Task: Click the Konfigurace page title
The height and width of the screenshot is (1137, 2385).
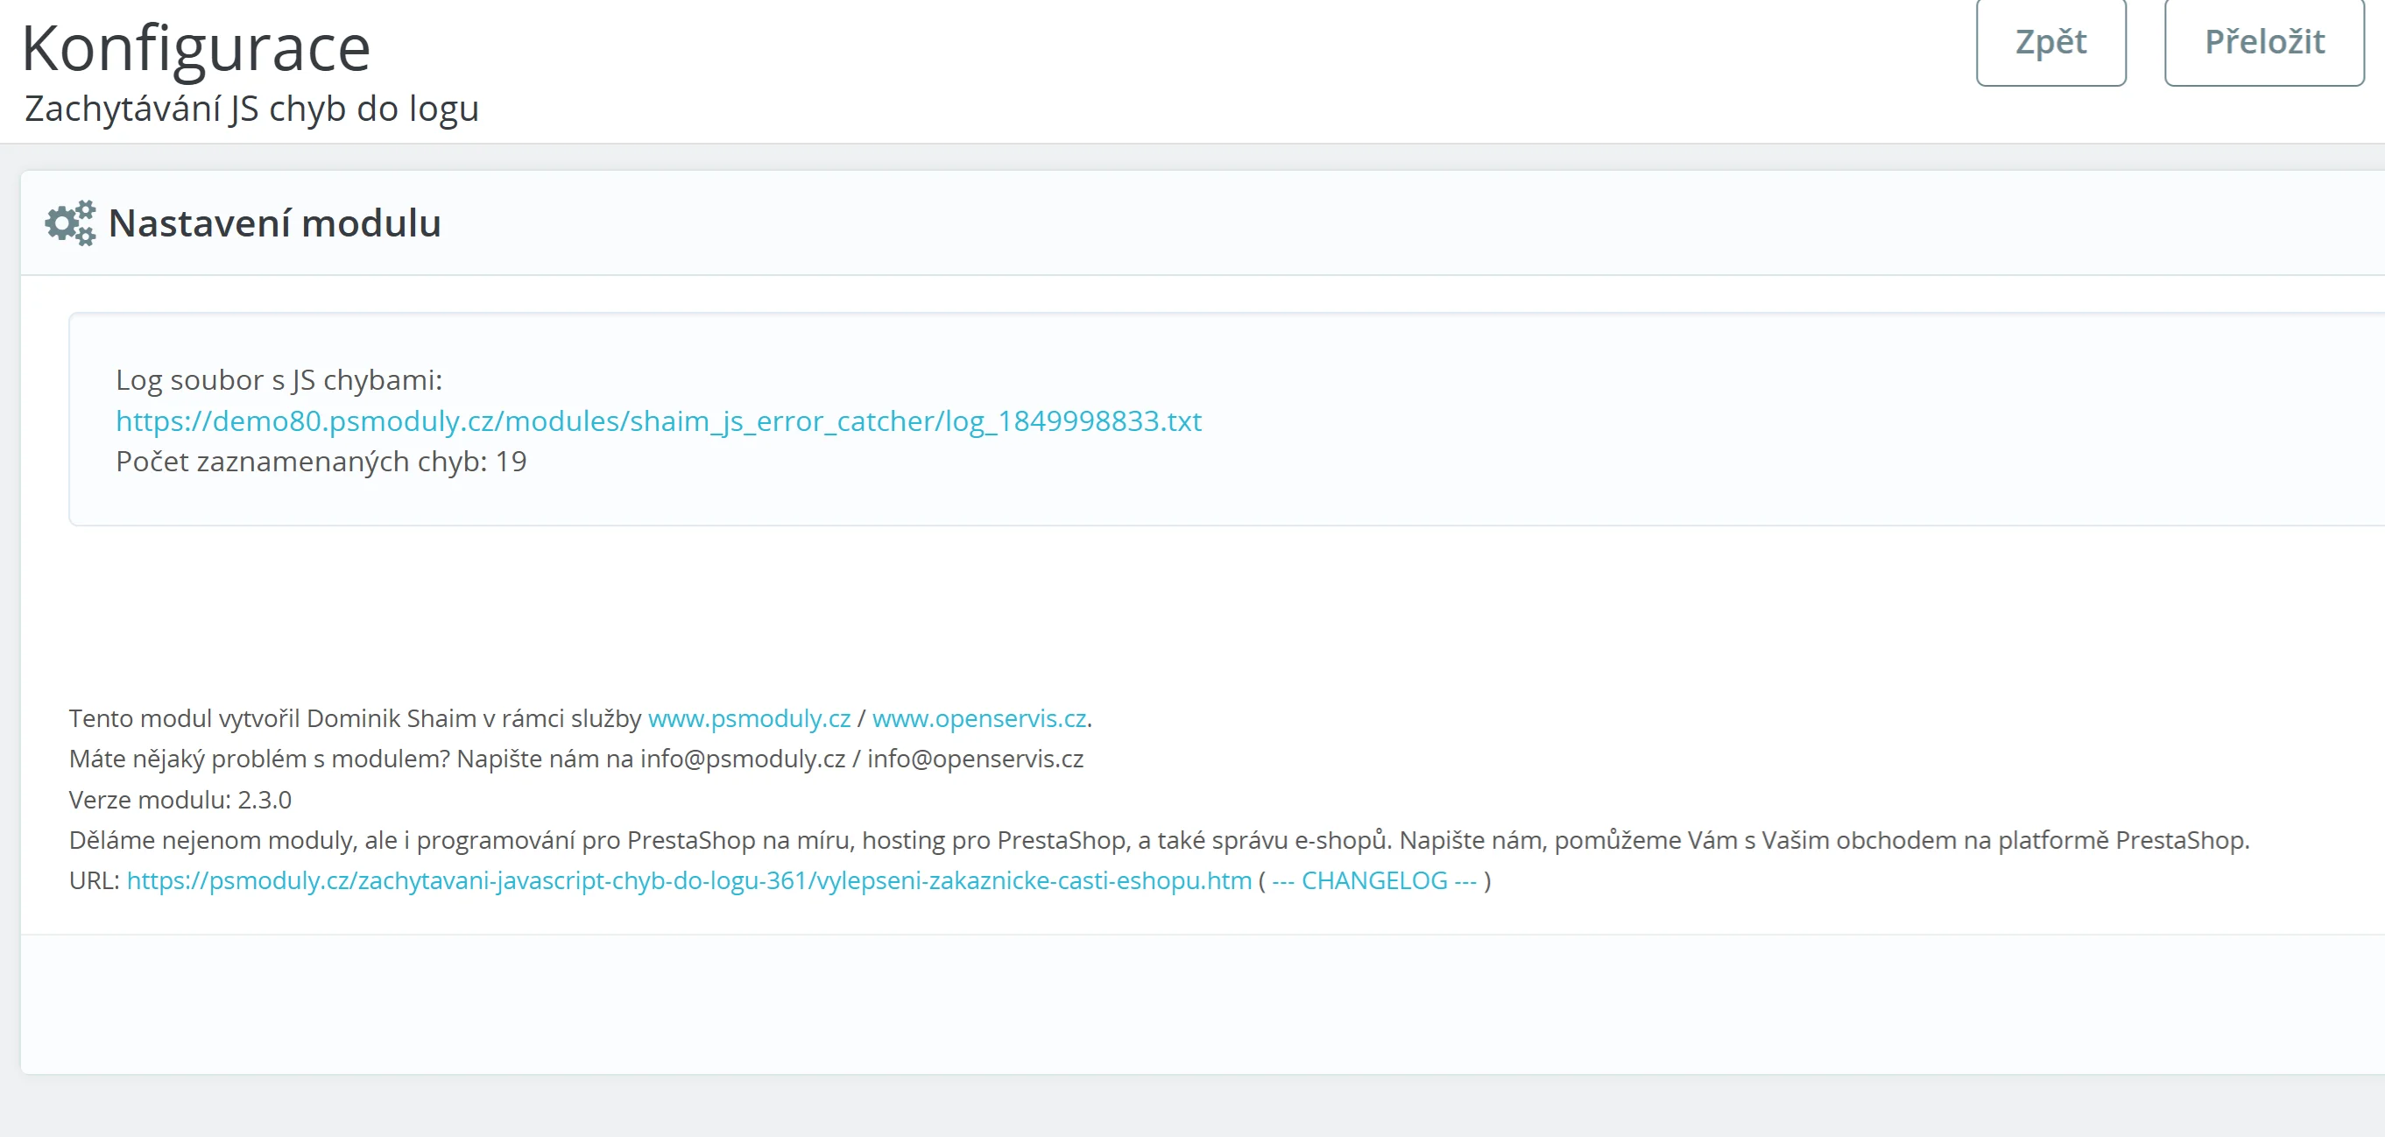Action: (195, 48)
